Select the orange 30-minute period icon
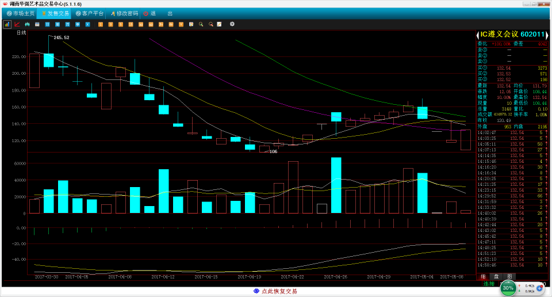Viewport: 552px width, 297px height. click(x=141, y=24)
